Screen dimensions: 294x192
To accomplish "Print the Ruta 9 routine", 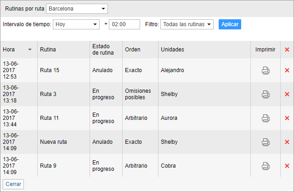I will (x=266, y=166).
